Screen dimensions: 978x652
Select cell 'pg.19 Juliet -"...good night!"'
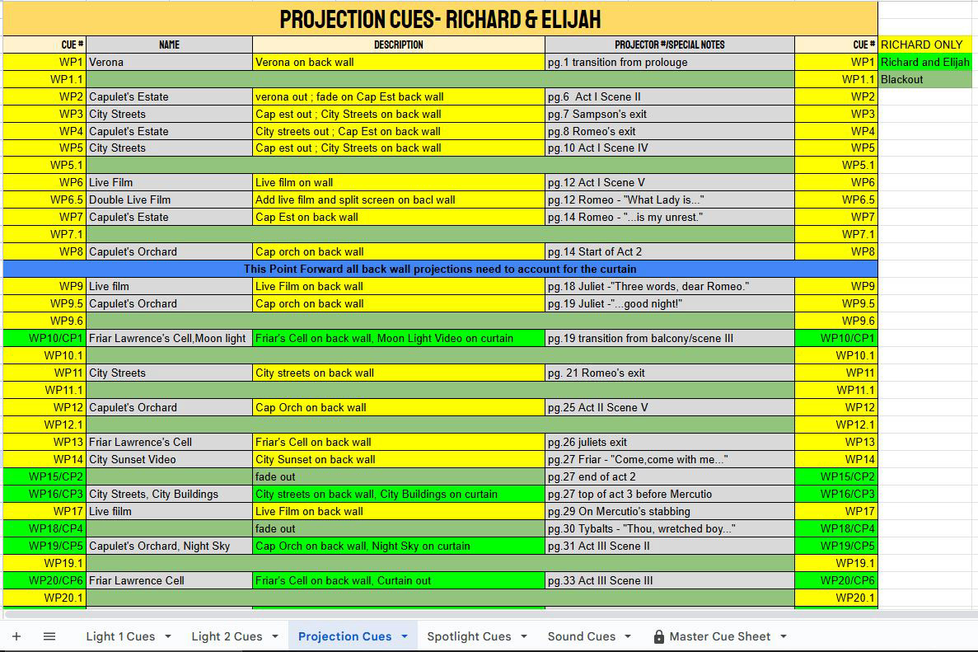pos(670,303)
